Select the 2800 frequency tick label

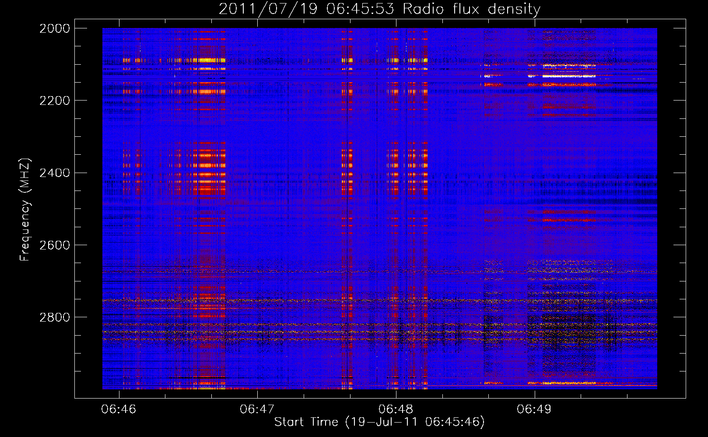(x=55, y=317)
